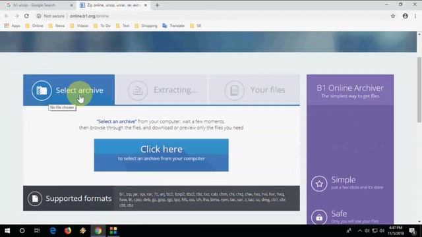Click the Your files document icon
The width and height of the screenshot is (422, 237).
pos(235,91)
